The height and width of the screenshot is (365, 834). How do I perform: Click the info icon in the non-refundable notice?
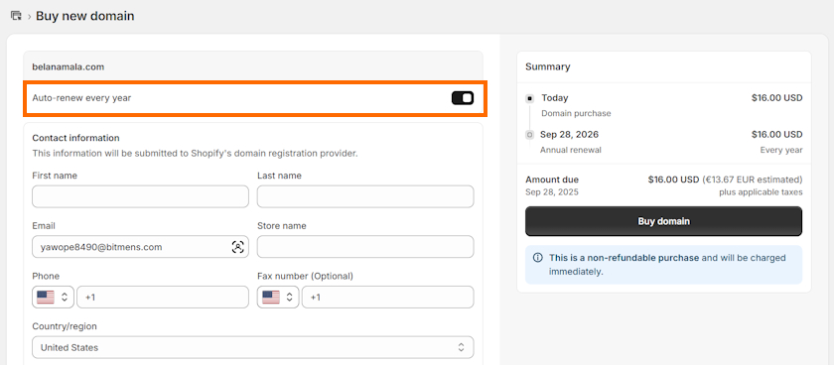(538, 258)
